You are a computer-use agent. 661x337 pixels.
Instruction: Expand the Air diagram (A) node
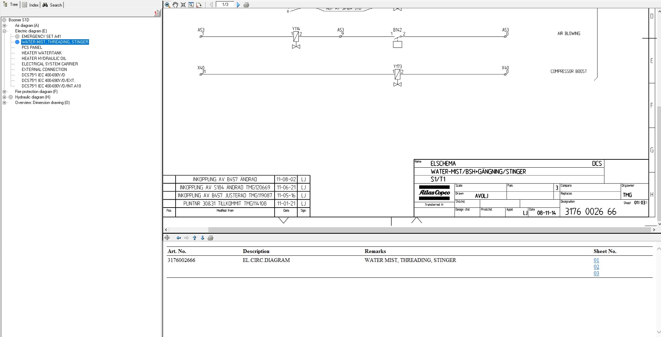[4, 25]
